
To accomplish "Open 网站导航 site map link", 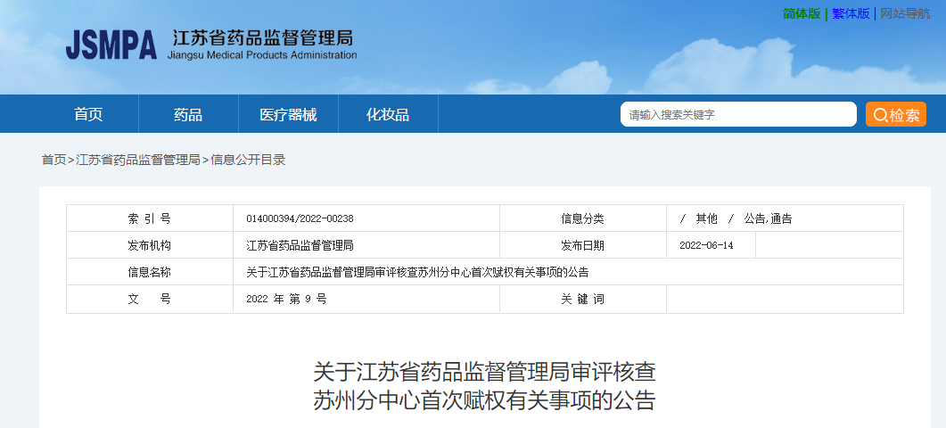I will coord(905,13).
